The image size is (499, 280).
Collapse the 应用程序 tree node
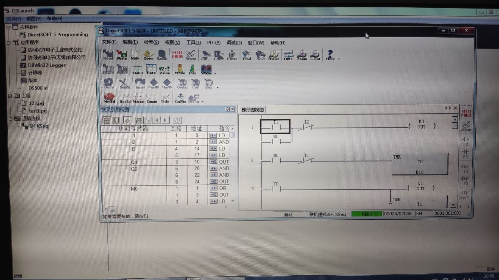tap(9, 43)
